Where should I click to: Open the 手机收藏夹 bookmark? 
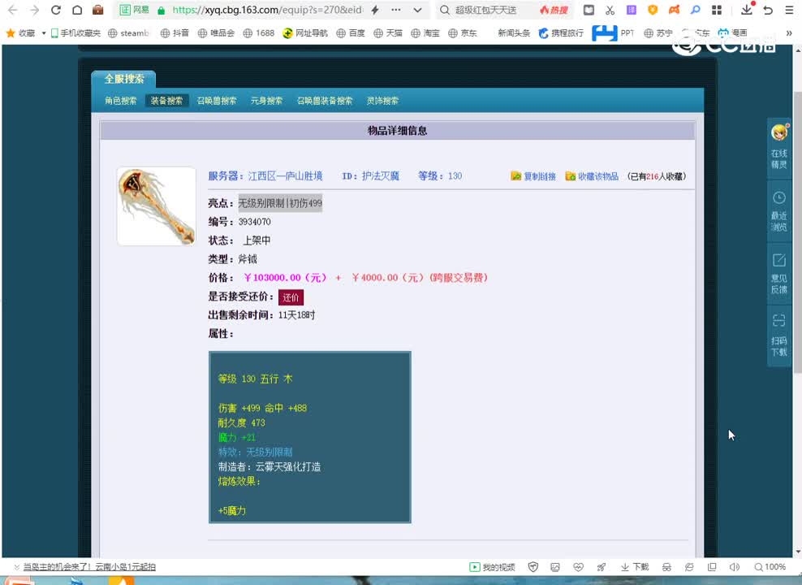75,32
